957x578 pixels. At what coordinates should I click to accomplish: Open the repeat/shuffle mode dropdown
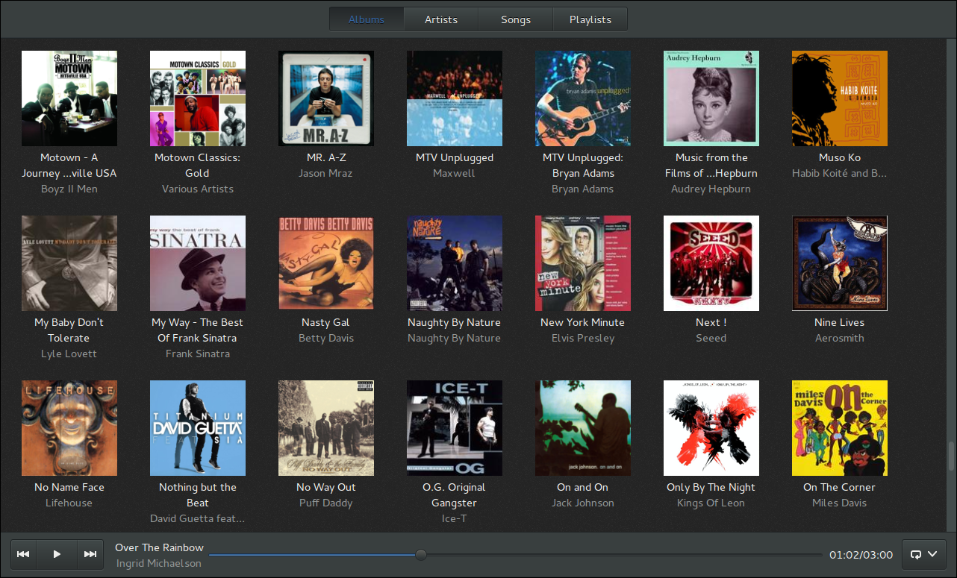pos(924,554)
